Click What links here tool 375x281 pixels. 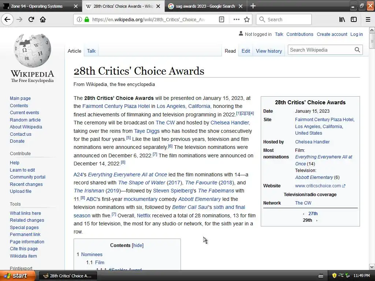25,213
